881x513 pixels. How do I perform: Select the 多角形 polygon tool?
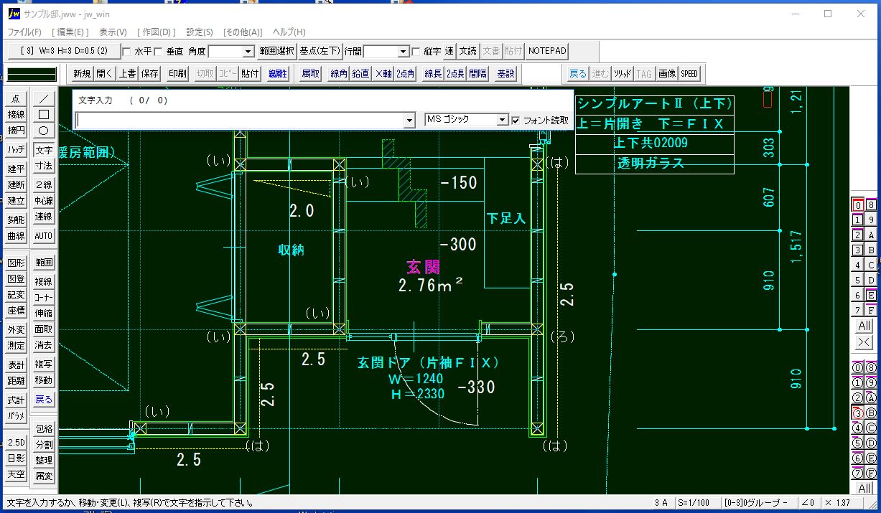click(x=16, y=220)
